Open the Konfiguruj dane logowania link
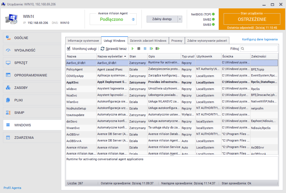Viewport: 286px width, 193px height. [259, 39]
